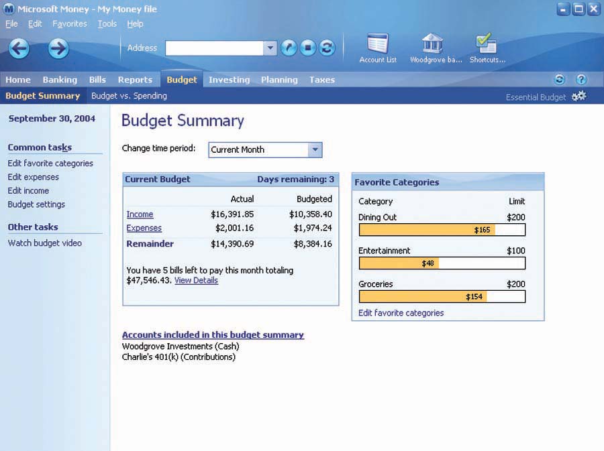This screenshot has width=604, height=451.
Task: Click the budgeted income value $10,358.40
Action: (x=311, y=214)
